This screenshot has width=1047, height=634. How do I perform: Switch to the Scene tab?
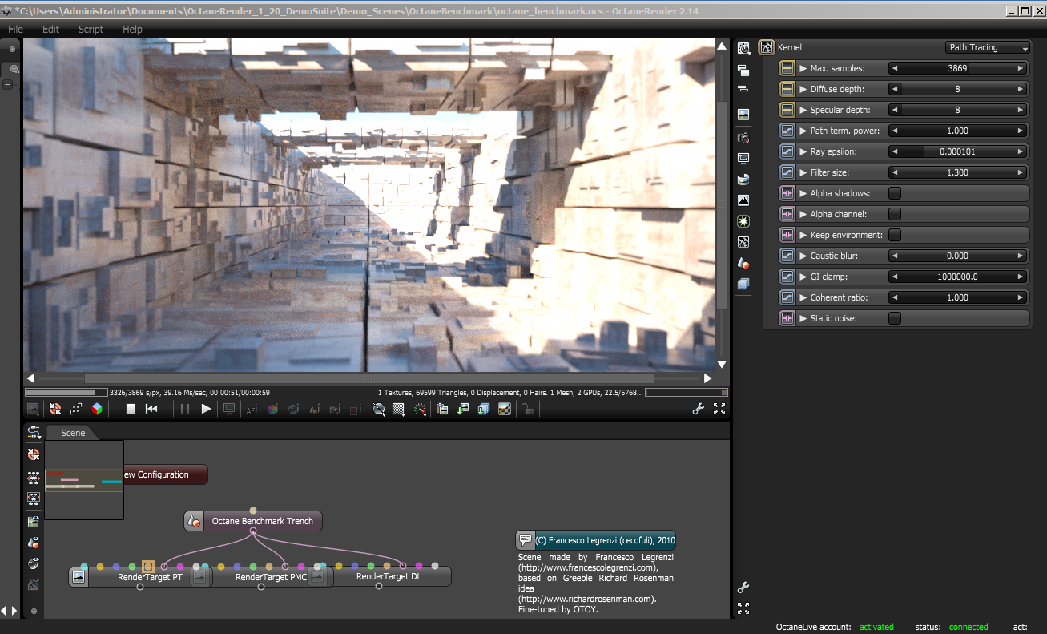tap(73, 433)
